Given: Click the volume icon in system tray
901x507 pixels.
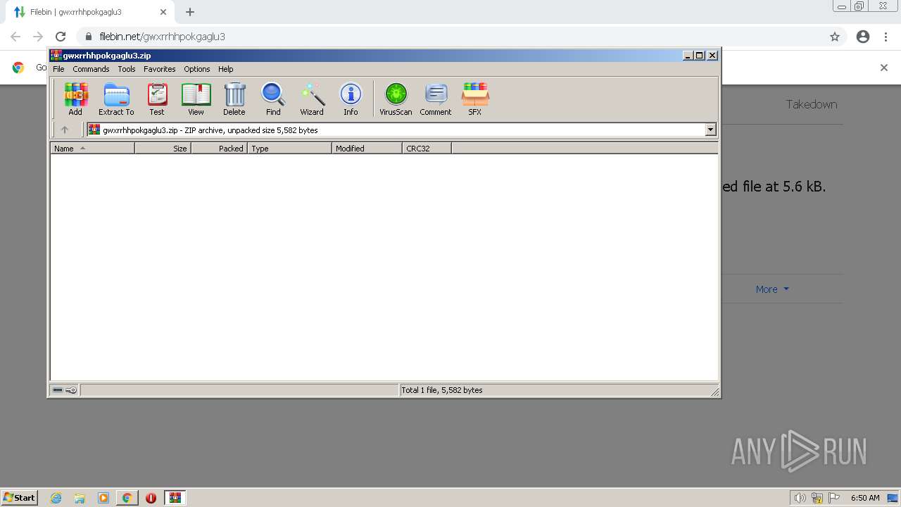Looking at the screenshot, I should (800, 498).
